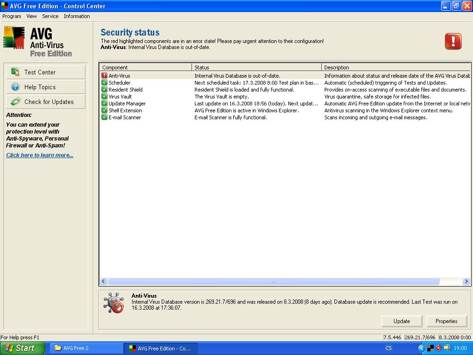Image resolution: width=473 pixels, height=355 pixels.
Task: Click the AVG icon in the title bar
Action: click(x=5, y=6)
